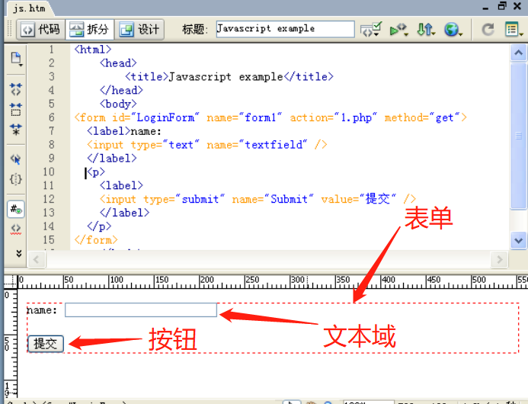Click the input type="submit" code line

258,199
